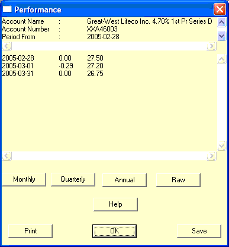Click data pane scroll right arrow
The image size is (229, 247).
[211, 156]
